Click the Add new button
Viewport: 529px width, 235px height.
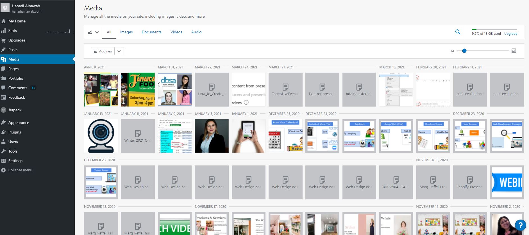coord(103,51)
